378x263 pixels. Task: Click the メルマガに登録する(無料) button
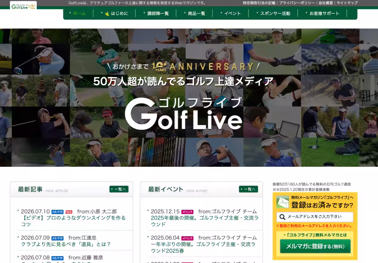pos(315,246)
